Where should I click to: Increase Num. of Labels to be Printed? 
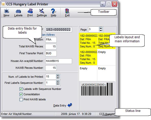pos(58,76)
